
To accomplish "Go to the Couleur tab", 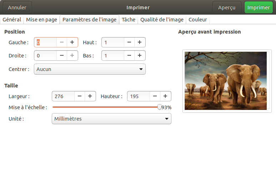I will [x=197, y=20].
